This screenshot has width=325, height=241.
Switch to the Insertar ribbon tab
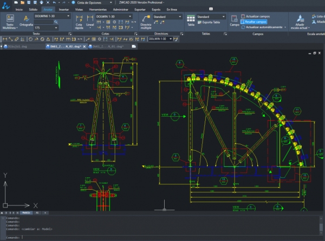63,10
